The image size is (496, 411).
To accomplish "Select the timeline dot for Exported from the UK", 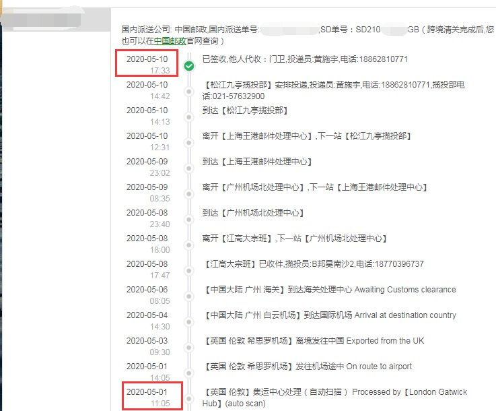I will (x=189, y=347).
